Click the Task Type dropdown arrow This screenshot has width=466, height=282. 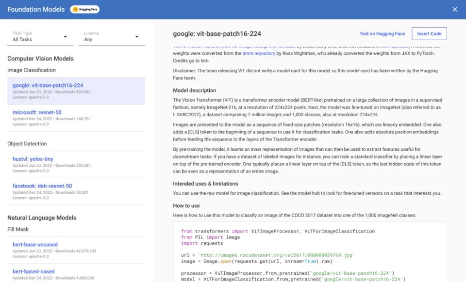point(66,37)
